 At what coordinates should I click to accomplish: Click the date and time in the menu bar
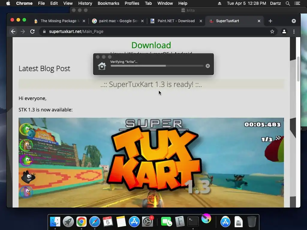tap(246, 3)
